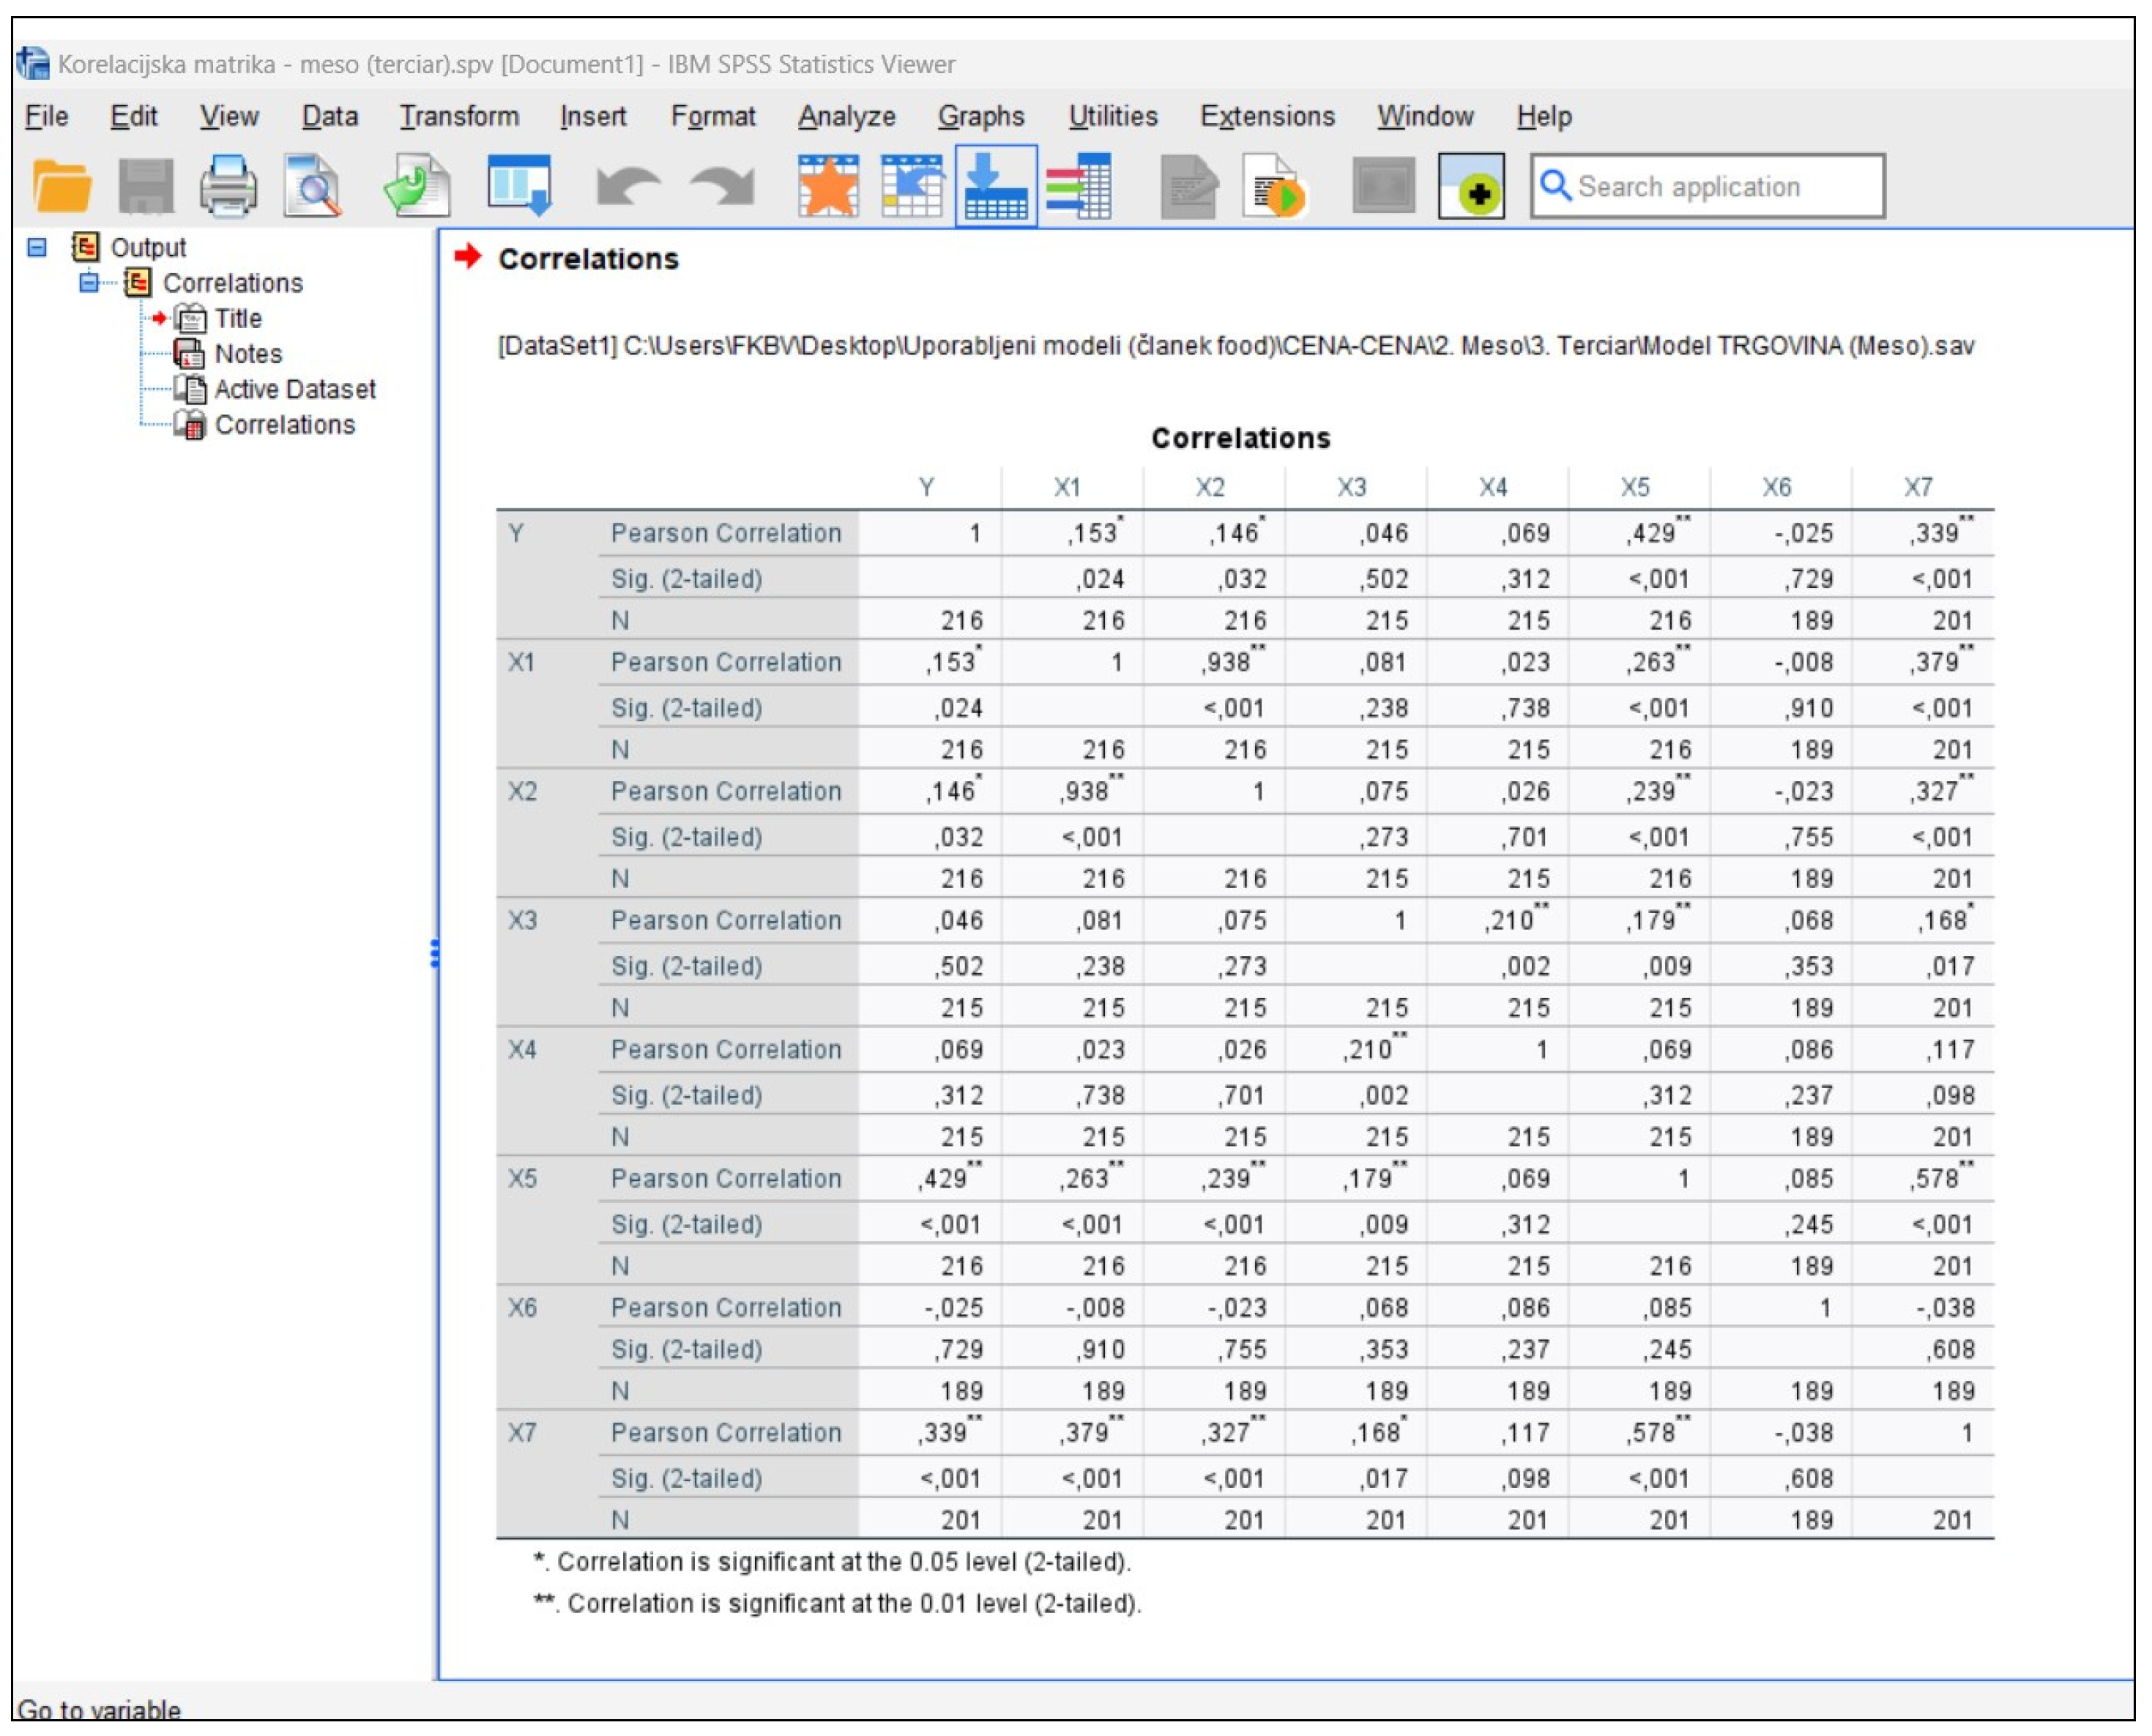Click the Recall recent dialogs icon

(x=519, y=186)
